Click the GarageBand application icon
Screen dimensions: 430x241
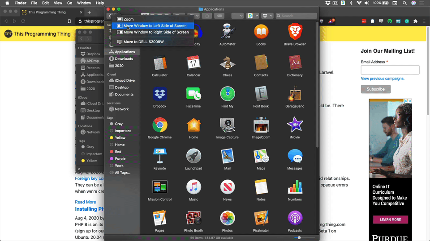tap(294, 95)
